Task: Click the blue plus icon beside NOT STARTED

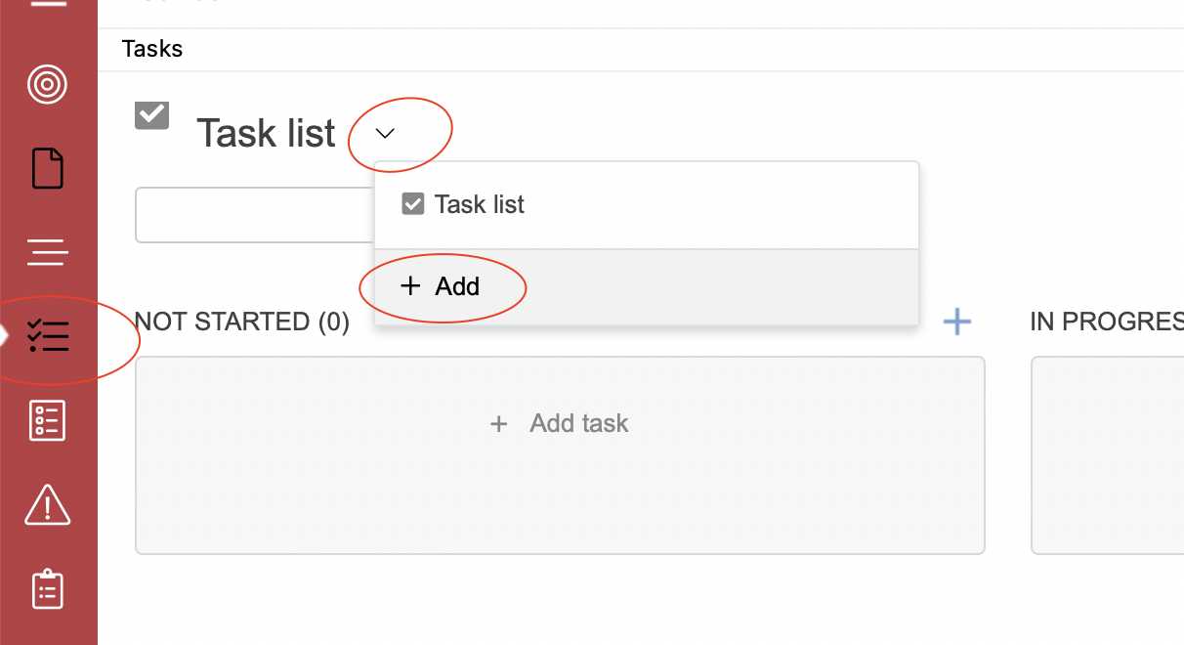Action: point(957,321)
